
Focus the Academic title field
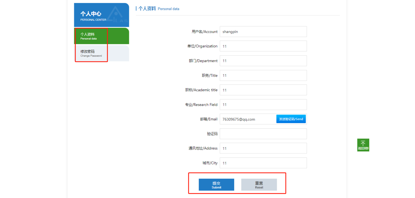[x=263, y=90]
